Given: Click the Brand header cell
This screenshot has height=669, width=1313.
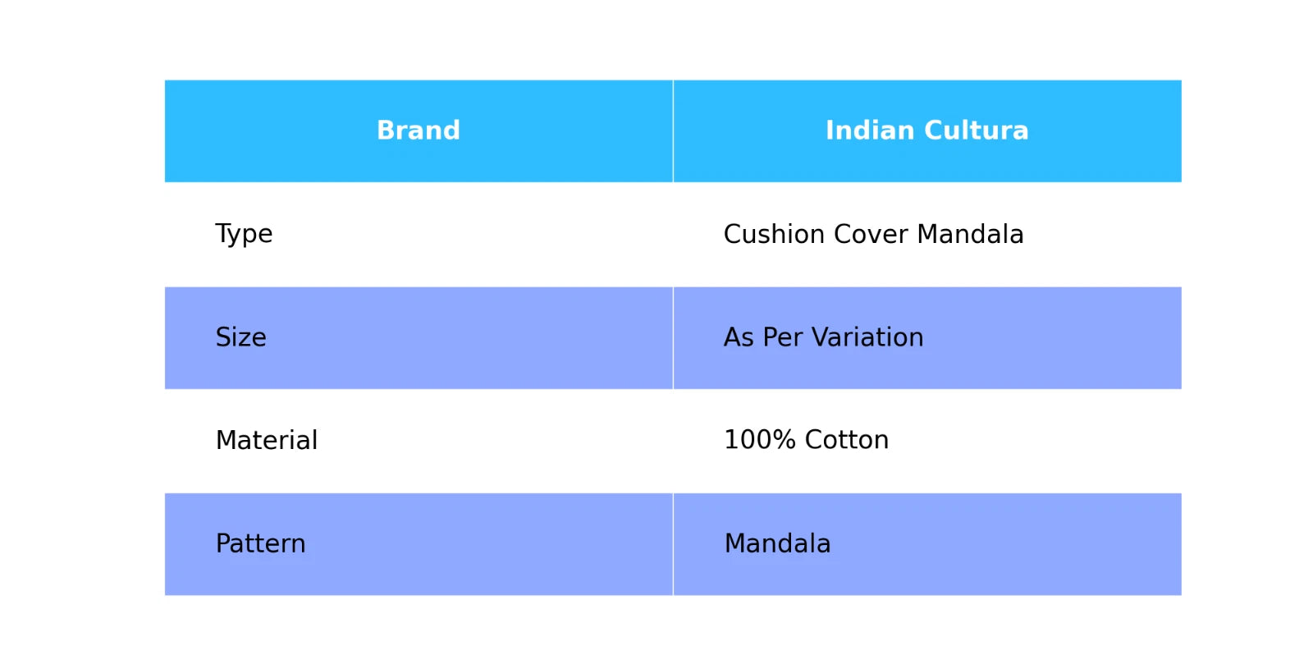Looking at the screenshot, I should pos(419,131).
